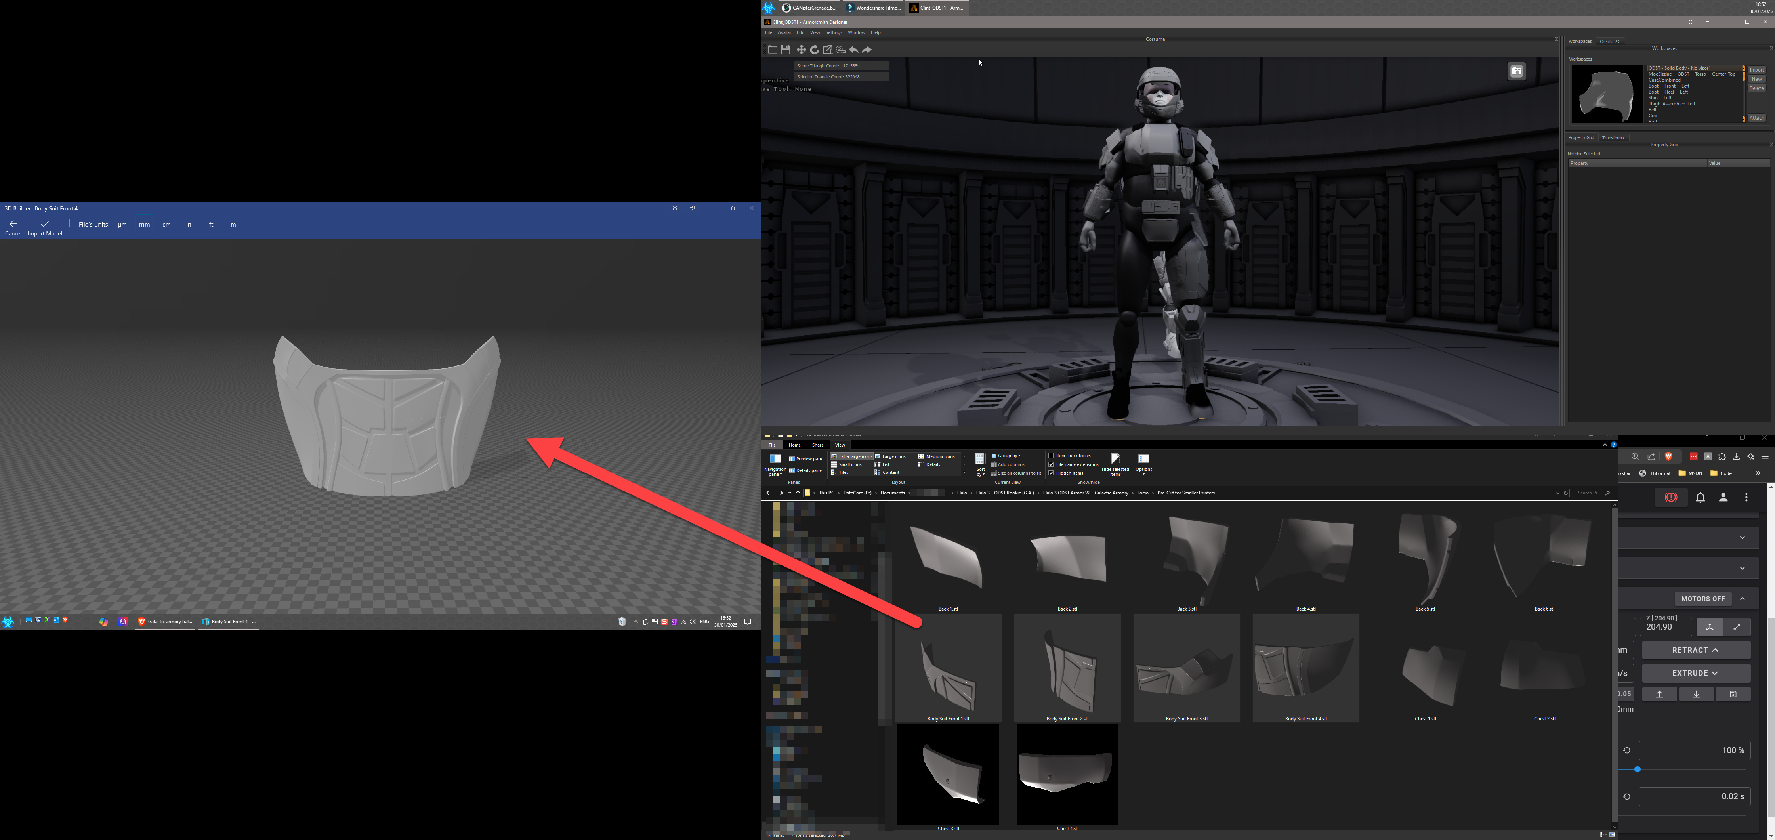Viewport: 1775px width, 840px height.
Task: Switch to the Home ribbon tab
Action: pyautogui.click(x=794, y=445)
